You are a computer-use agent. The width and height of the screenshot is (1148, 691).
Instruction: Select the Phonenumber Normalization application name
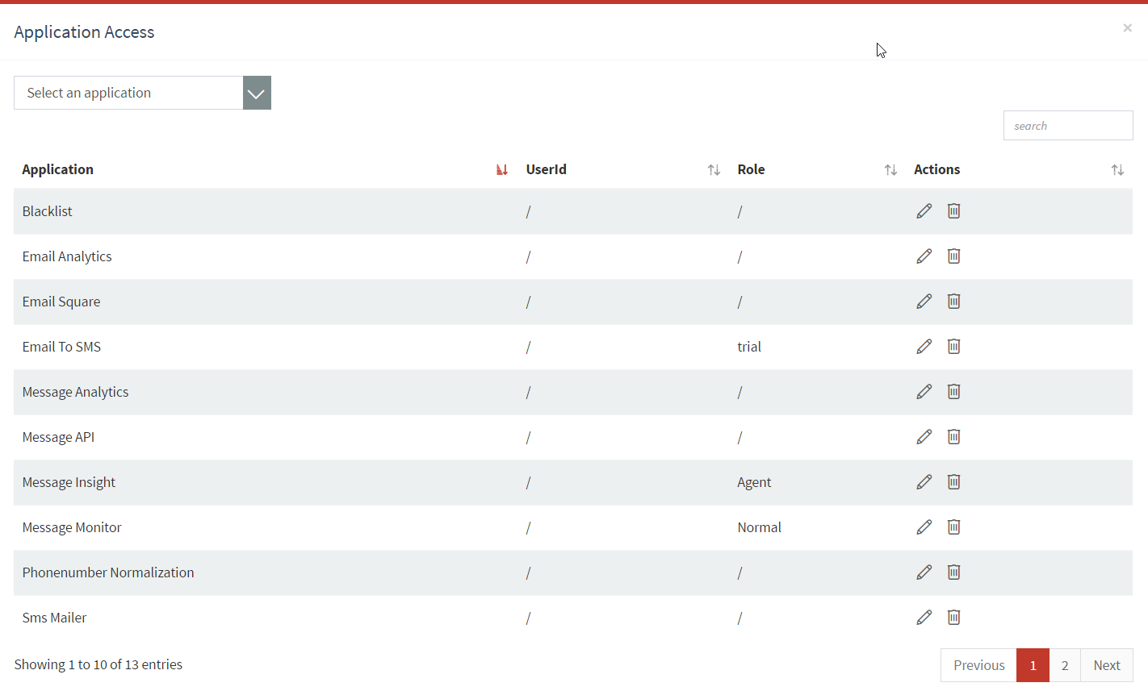(108, 572)
